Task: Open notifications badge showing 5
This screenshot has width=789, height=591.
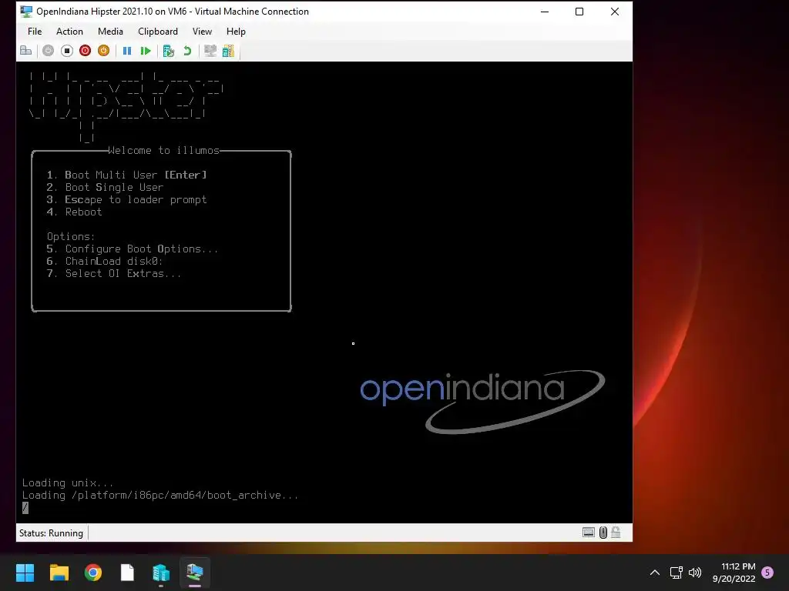Action: click(x=767, y=573)
